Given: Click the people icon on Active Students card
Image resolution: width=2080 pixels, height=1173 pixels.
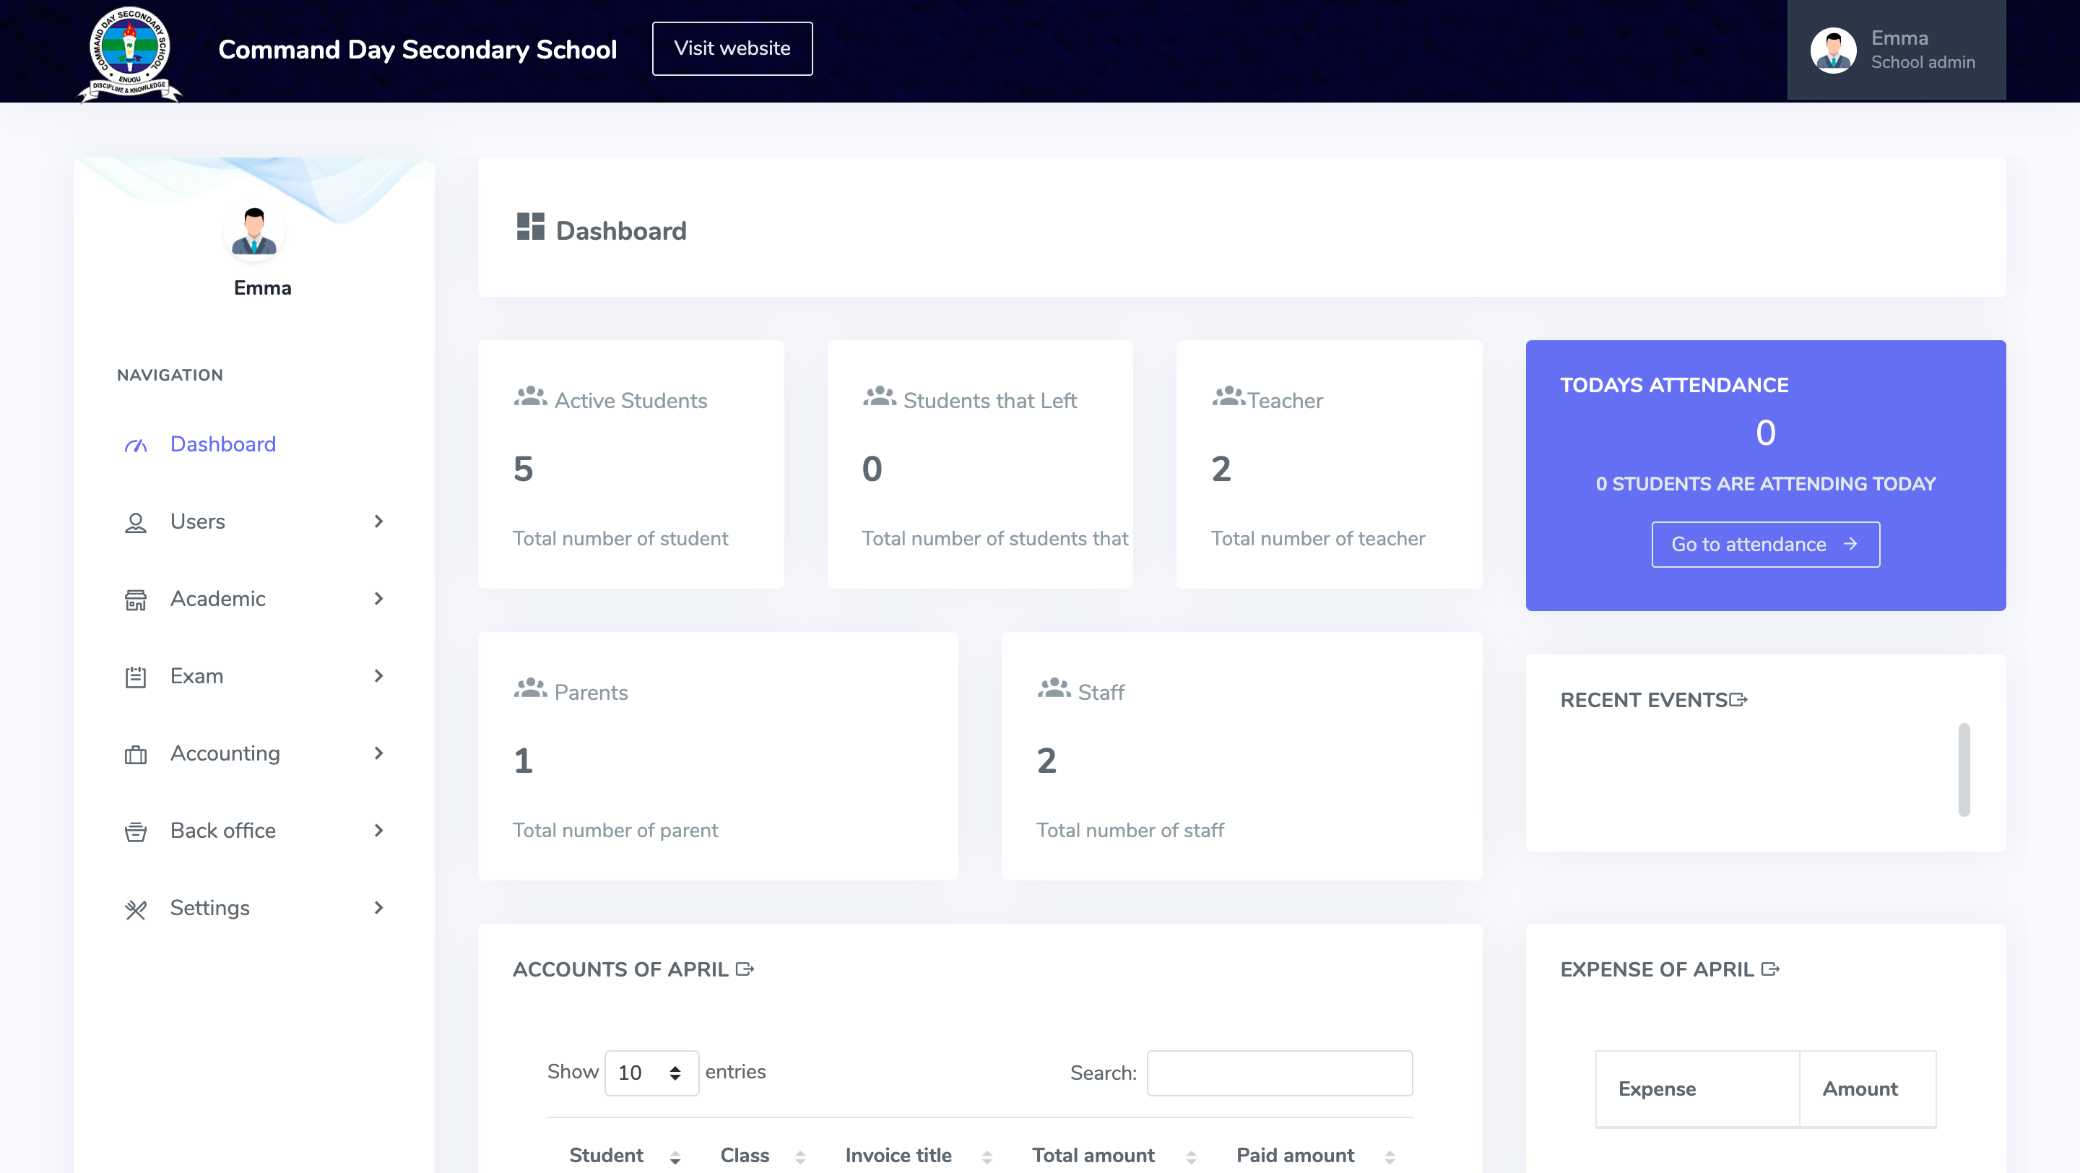Looking at the screenshot, I should click(531, 397).
